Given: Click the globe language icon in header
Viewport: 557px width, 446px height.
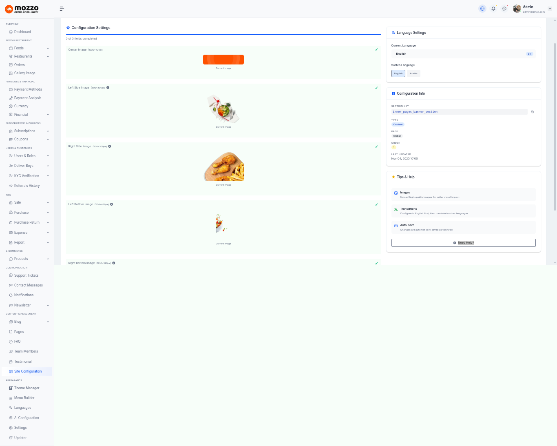Looking at the screenshot, I should click(482, 9).
